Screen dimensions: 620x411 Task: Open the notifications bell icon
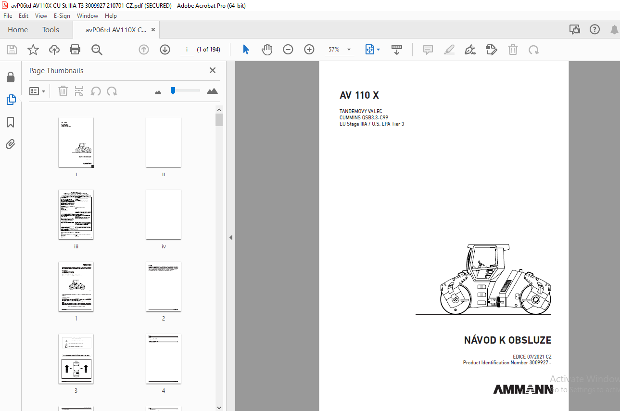614,29
